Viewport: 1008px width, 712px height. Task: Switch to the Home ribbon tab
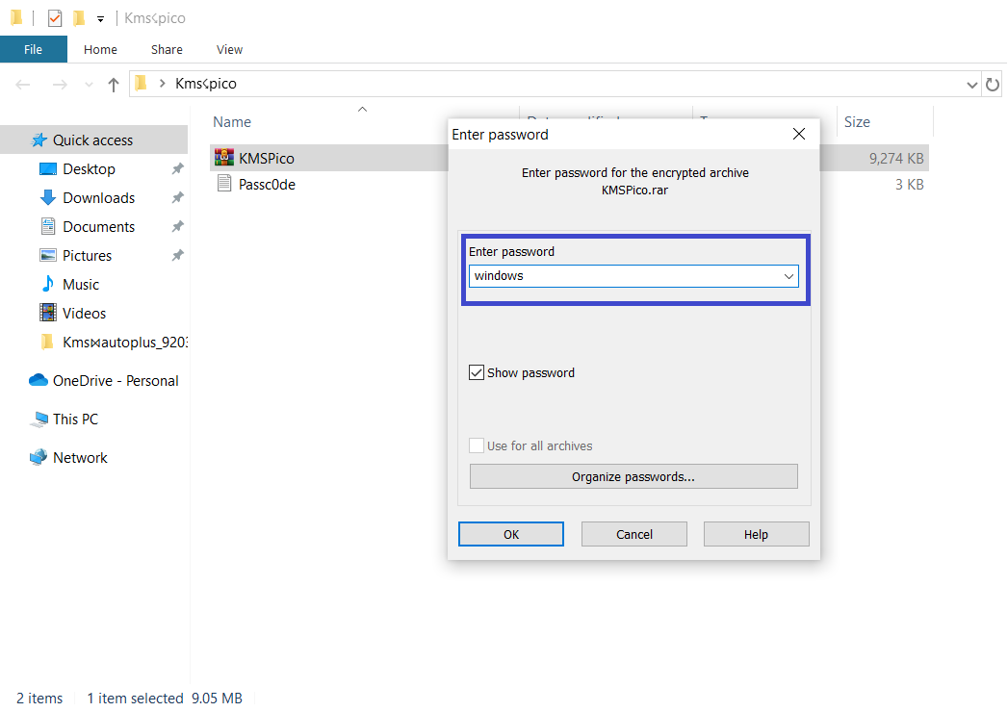[100, 49]
